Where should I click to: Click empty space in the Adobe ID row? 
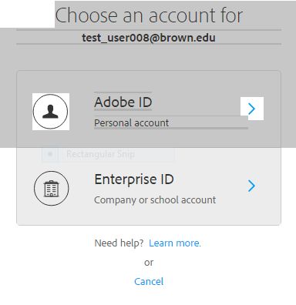tap(206, 85)
